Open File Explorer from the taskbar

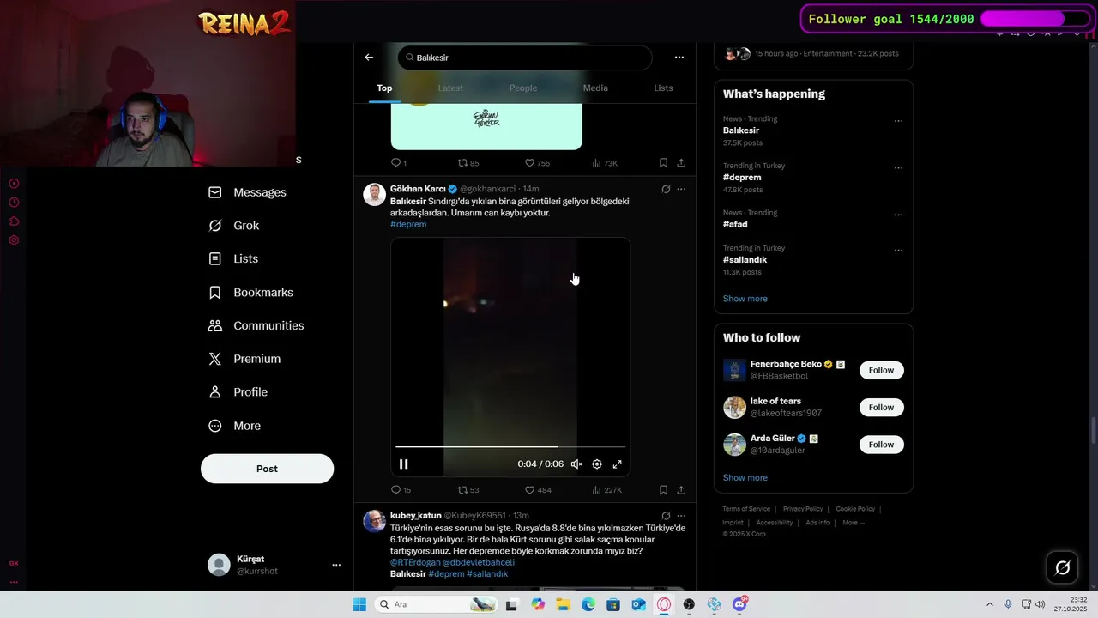click(563, 604)
